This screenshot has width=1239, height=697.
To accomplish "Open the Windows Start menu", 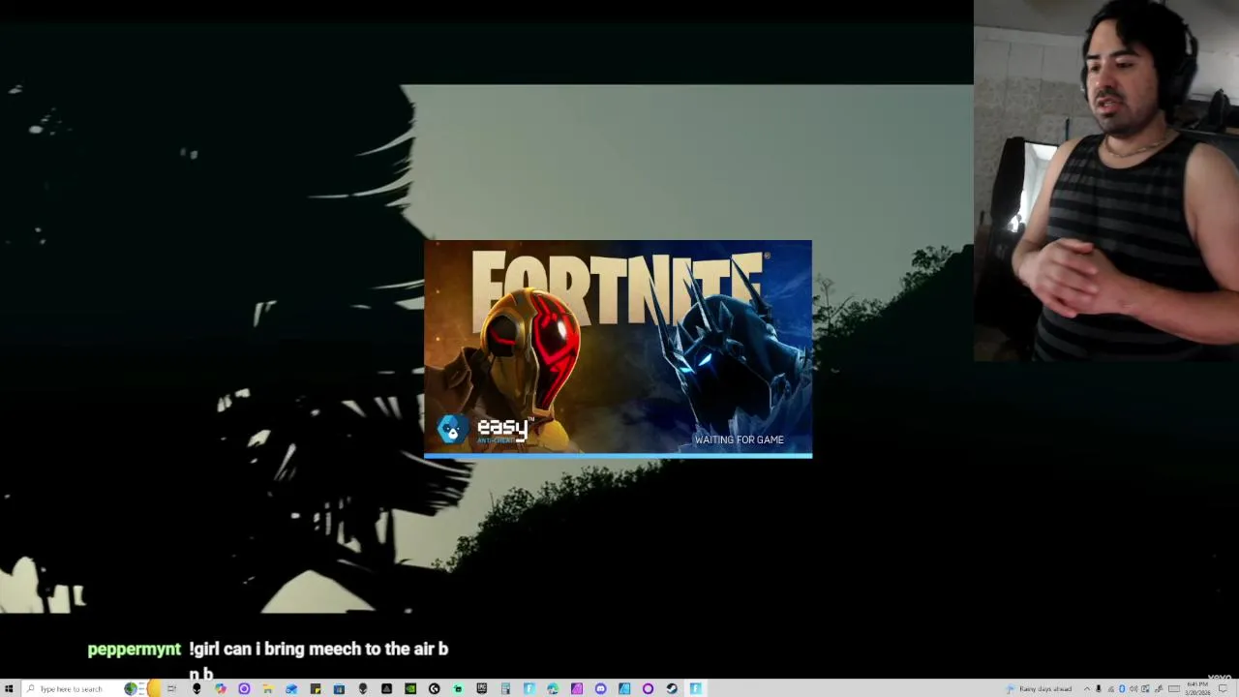I will pyautogui.click(x=9, y=688).
